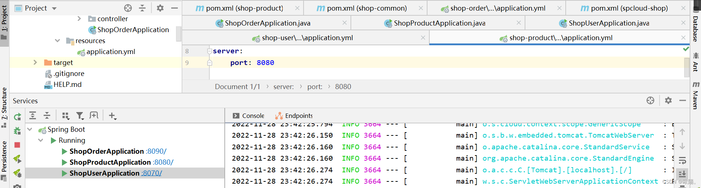This screenshot has width=701, height=188.
Task: Open the :8090/ link for ShopOrderApplication
Action: click(x=156, y=151)
